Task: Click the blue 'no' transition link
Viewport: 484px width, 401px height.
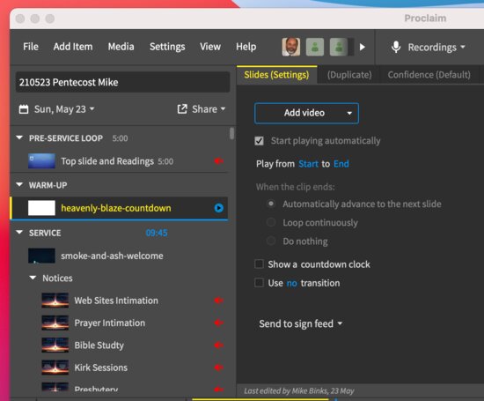Action: tap(291, 283)
